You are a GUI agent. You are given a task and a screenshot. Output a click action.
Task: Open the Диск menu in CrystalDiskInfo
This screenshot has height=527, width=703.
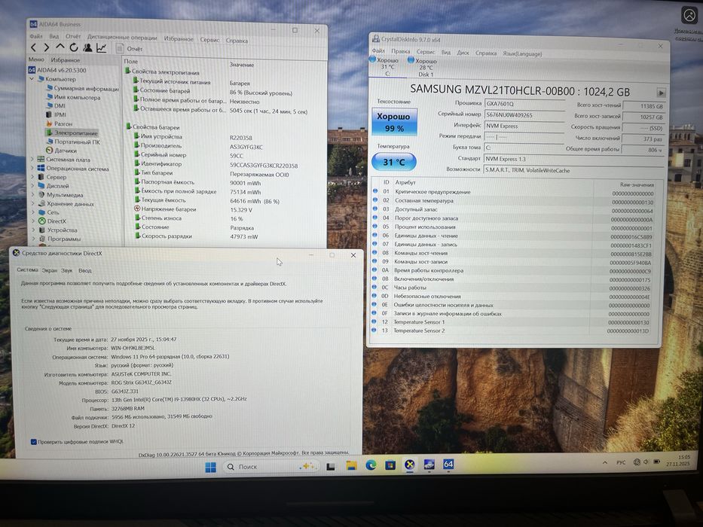coord(463,53)
